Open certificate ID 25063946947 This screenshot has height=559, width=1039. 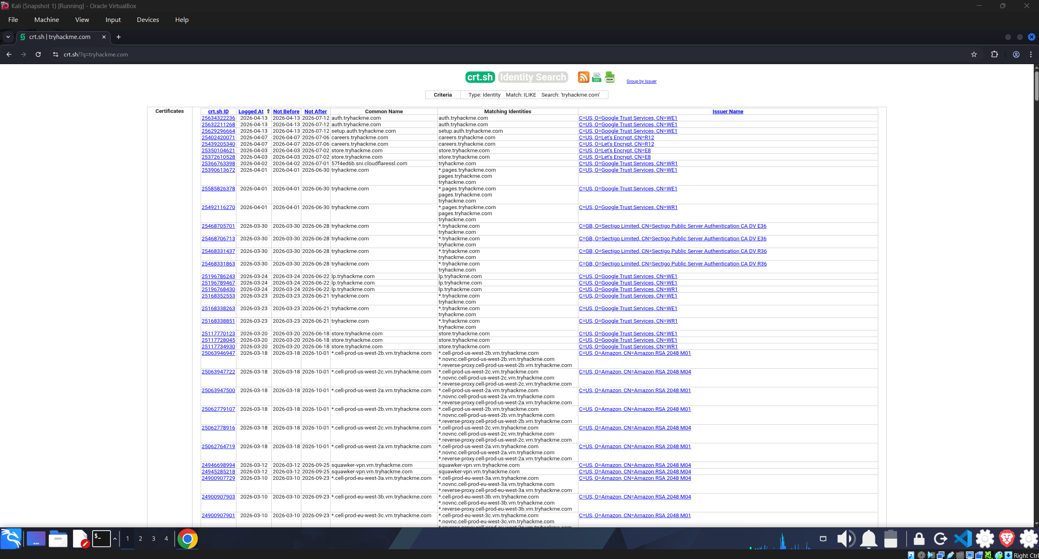(218, 353)
